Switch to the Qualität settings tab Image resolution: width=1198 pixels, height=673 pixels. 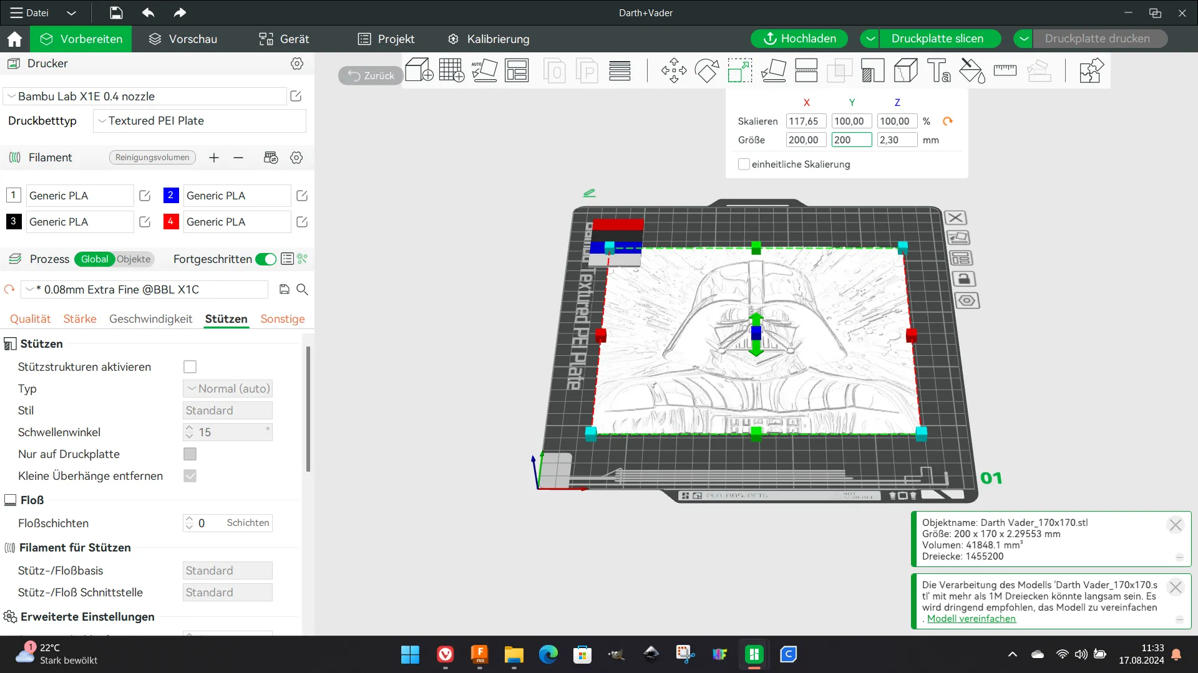(30, 319)
